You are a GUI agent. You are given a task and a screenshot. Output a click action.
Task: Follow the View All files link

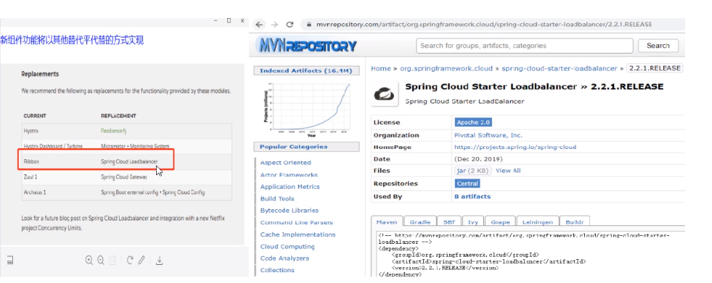click(x=508, y=171)
